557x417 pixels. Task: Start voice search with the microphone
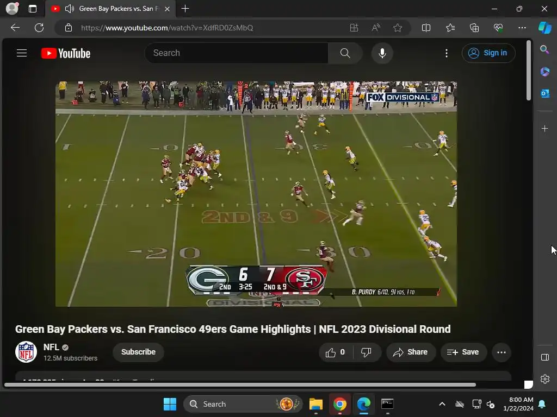click(382, 53)
